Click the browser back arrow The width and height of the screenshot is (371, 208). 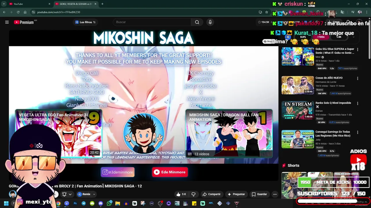click(4, 12)
